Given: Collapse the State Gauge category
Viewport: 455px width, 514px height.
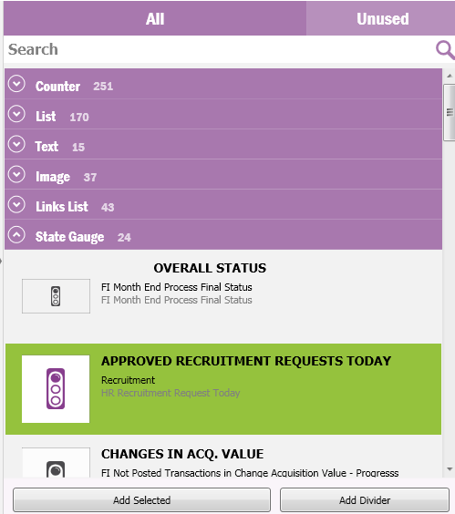Looking at the screenshot, I should tap(16, 235).
